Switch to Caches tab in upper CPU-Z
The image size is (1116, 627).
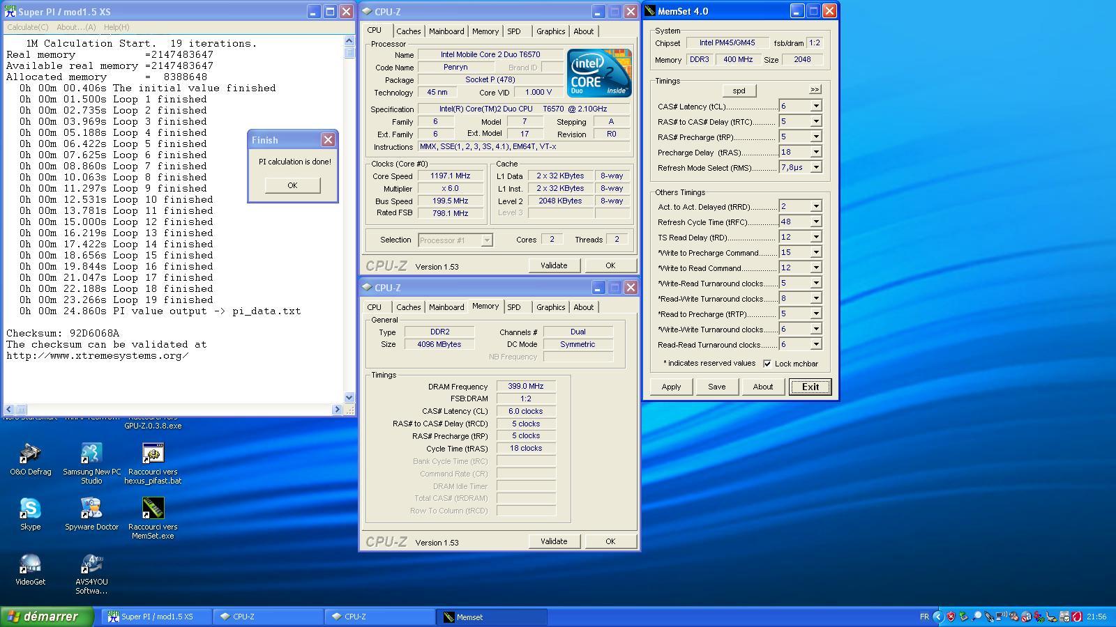pyautogui.click(x=408, y=31)
